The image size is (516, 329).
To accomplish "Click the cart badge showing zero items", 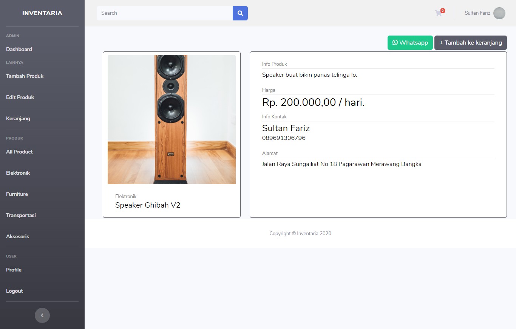I will 443,10.
